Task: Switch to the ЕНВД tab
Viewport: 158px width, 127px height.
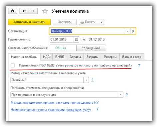Action: coord(60,57)
